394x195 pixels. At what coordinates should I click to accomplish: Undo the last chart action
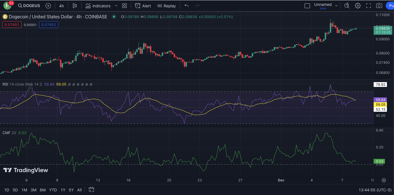coord(186,6)
